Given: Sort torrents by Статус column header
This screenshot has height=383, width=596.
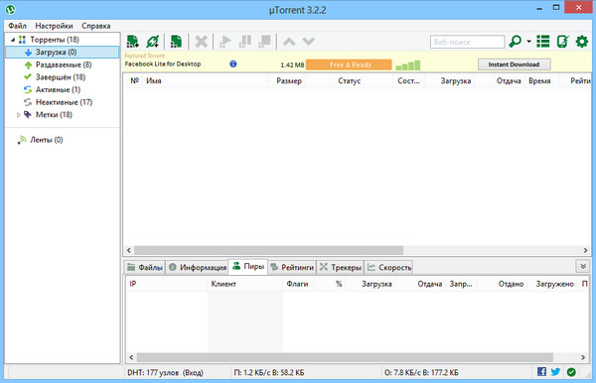Looking at the screenshot, I should (x=349, y=80).
